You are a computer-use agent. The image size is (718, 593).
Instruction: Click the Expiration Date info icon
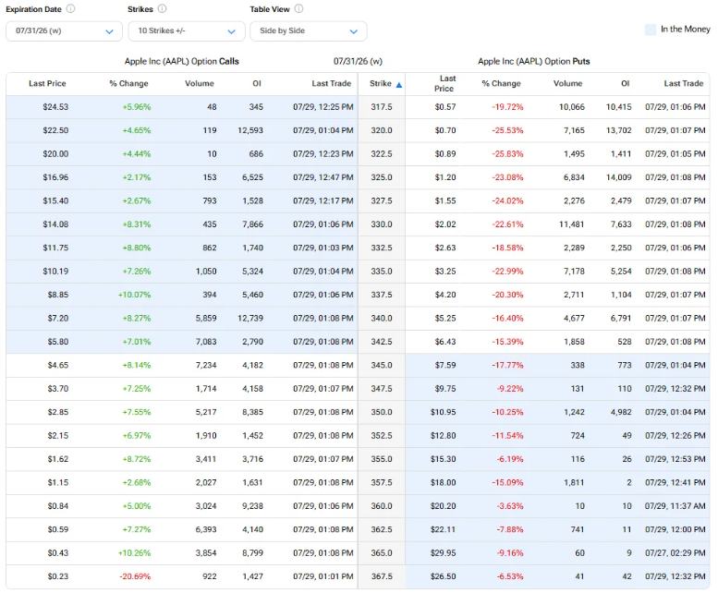point(70,8)
